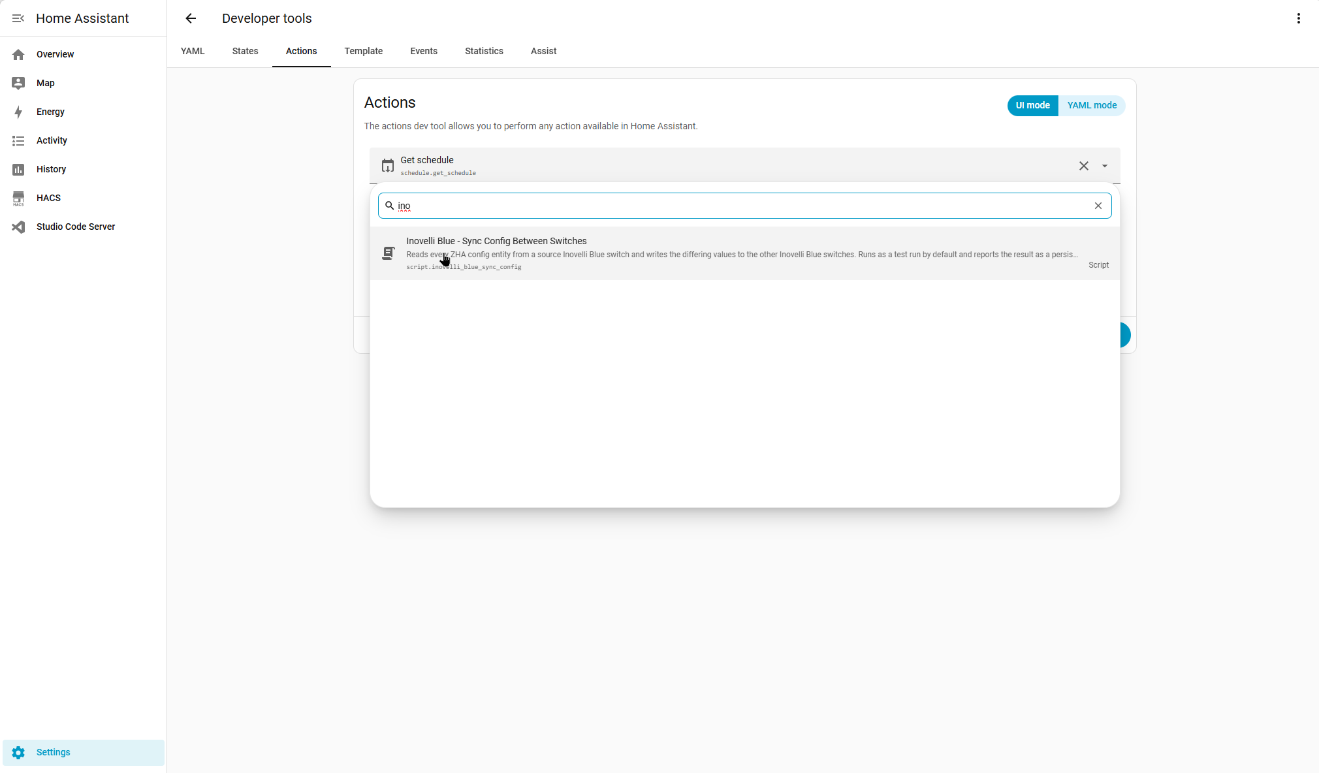
Task: Open the Studio Code Server label
Action: (76, 227)
